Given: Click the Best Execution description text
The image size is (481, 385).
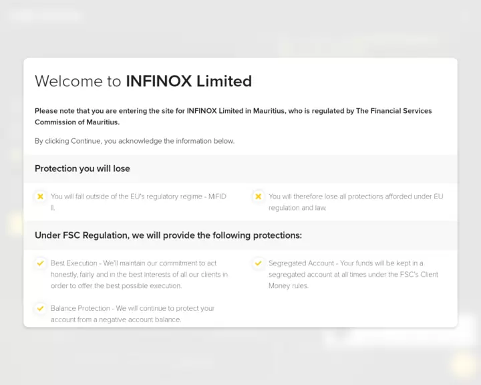Looking at the screenshot, I should pyautogui.click(x=139, y=274).
